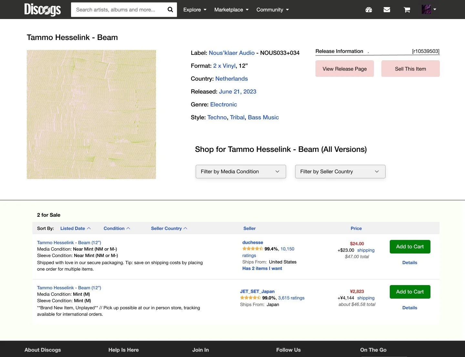This screenshot has width=465, height=357.
Task: Click the 2 for Sale heading
Action: [x=49, y=215]
